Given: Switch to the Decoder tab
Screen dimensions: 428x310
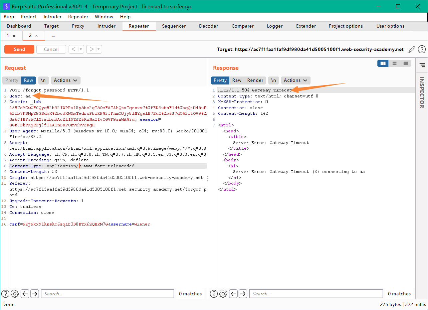Looking at the screenshot, I should point(209,26).
